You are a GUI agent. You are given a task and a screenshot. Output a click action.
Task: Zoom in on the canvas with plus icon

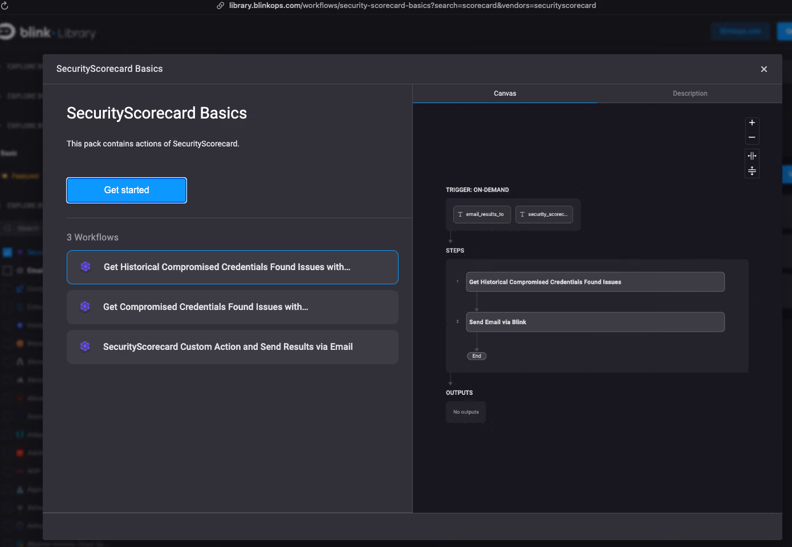click(x=752, y=123)
